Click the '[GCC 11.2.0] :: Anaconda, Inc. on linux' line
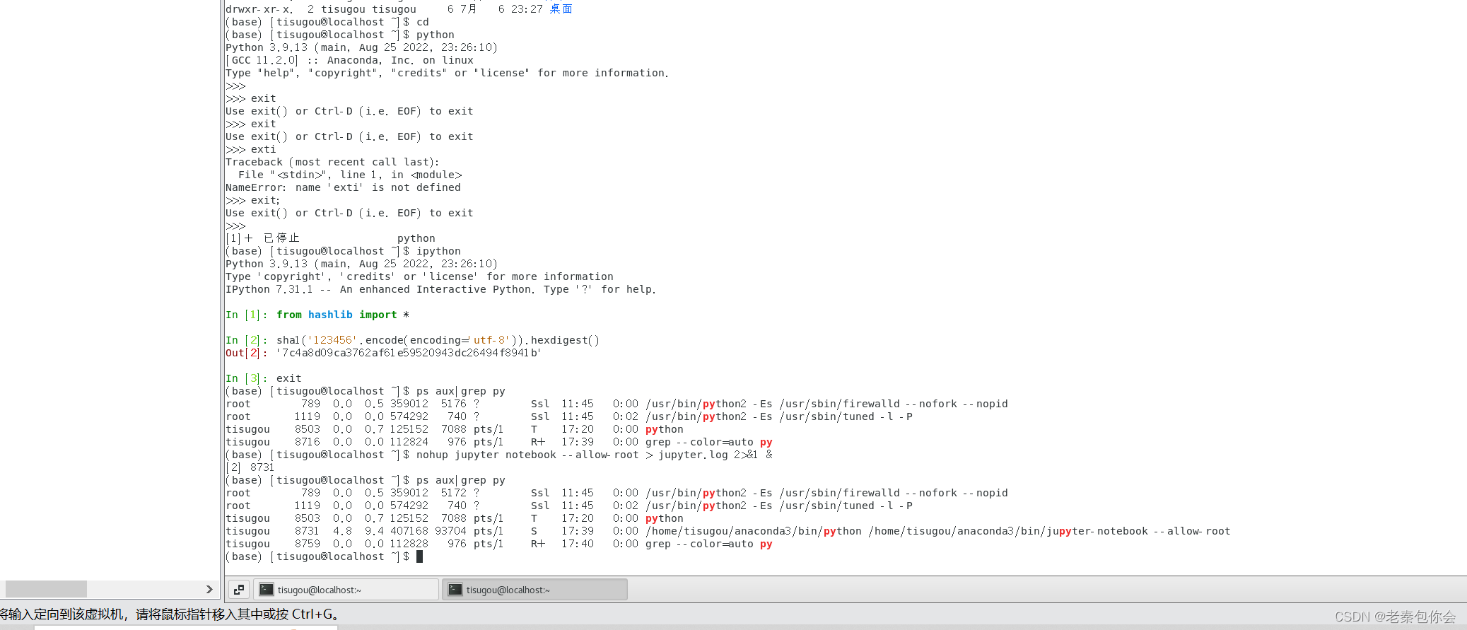1467x630 pixels. pyautogui.click(x=349, y=60)
